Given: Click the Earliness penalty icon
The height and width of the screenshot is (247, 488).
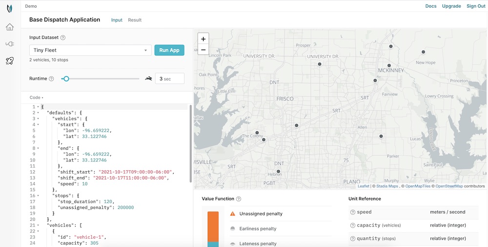Looking at the screenshot, I should (232, 229).
